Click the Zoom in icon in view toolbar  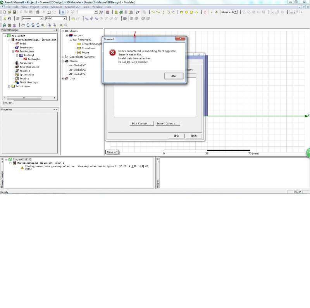coord(49,25)
